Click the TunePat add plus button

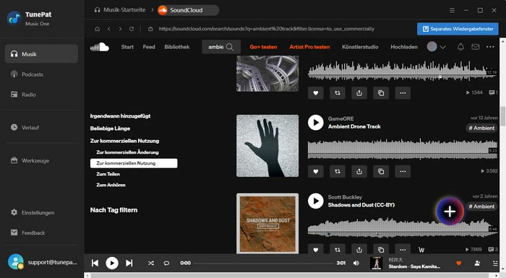pyautogui.click(x=450, y=212)
